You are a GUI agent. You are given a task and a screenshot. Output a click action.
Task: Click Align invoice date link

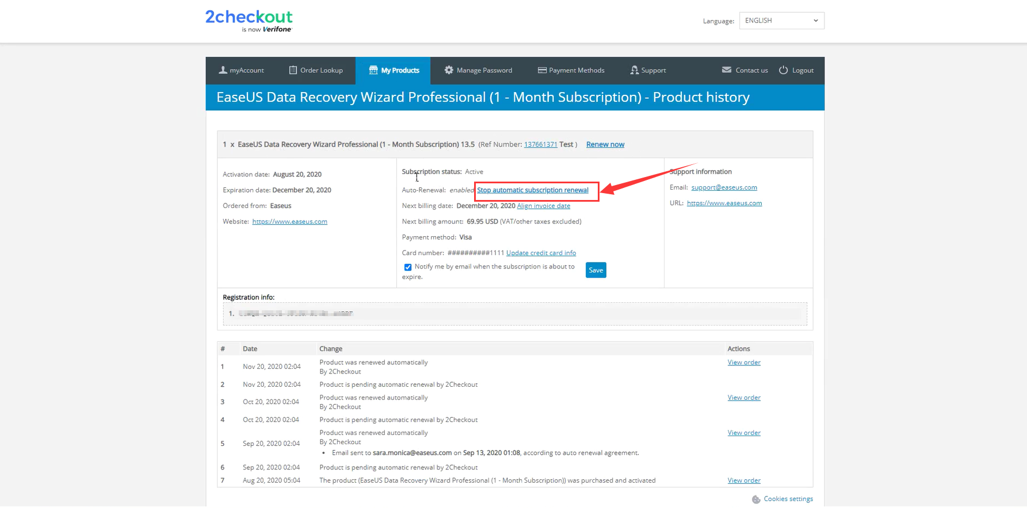coord(543,206)
